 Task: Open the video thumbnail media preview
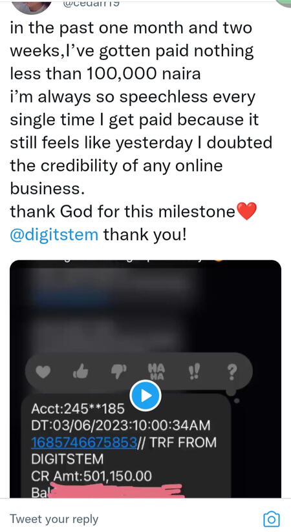(x=145, y=378)
